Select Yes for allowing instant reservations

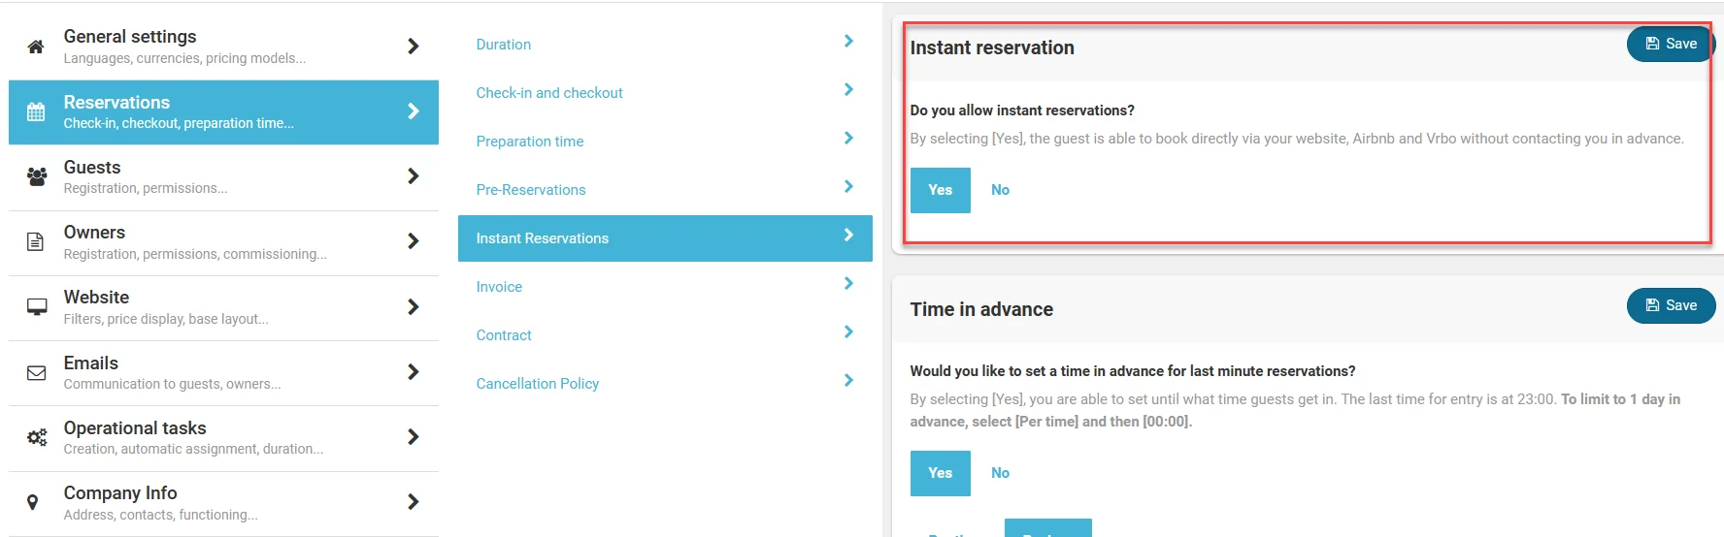click(940, 190)
